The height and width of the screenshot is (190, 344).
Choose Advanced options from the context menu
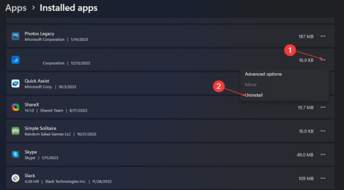[x=263, y=74]
